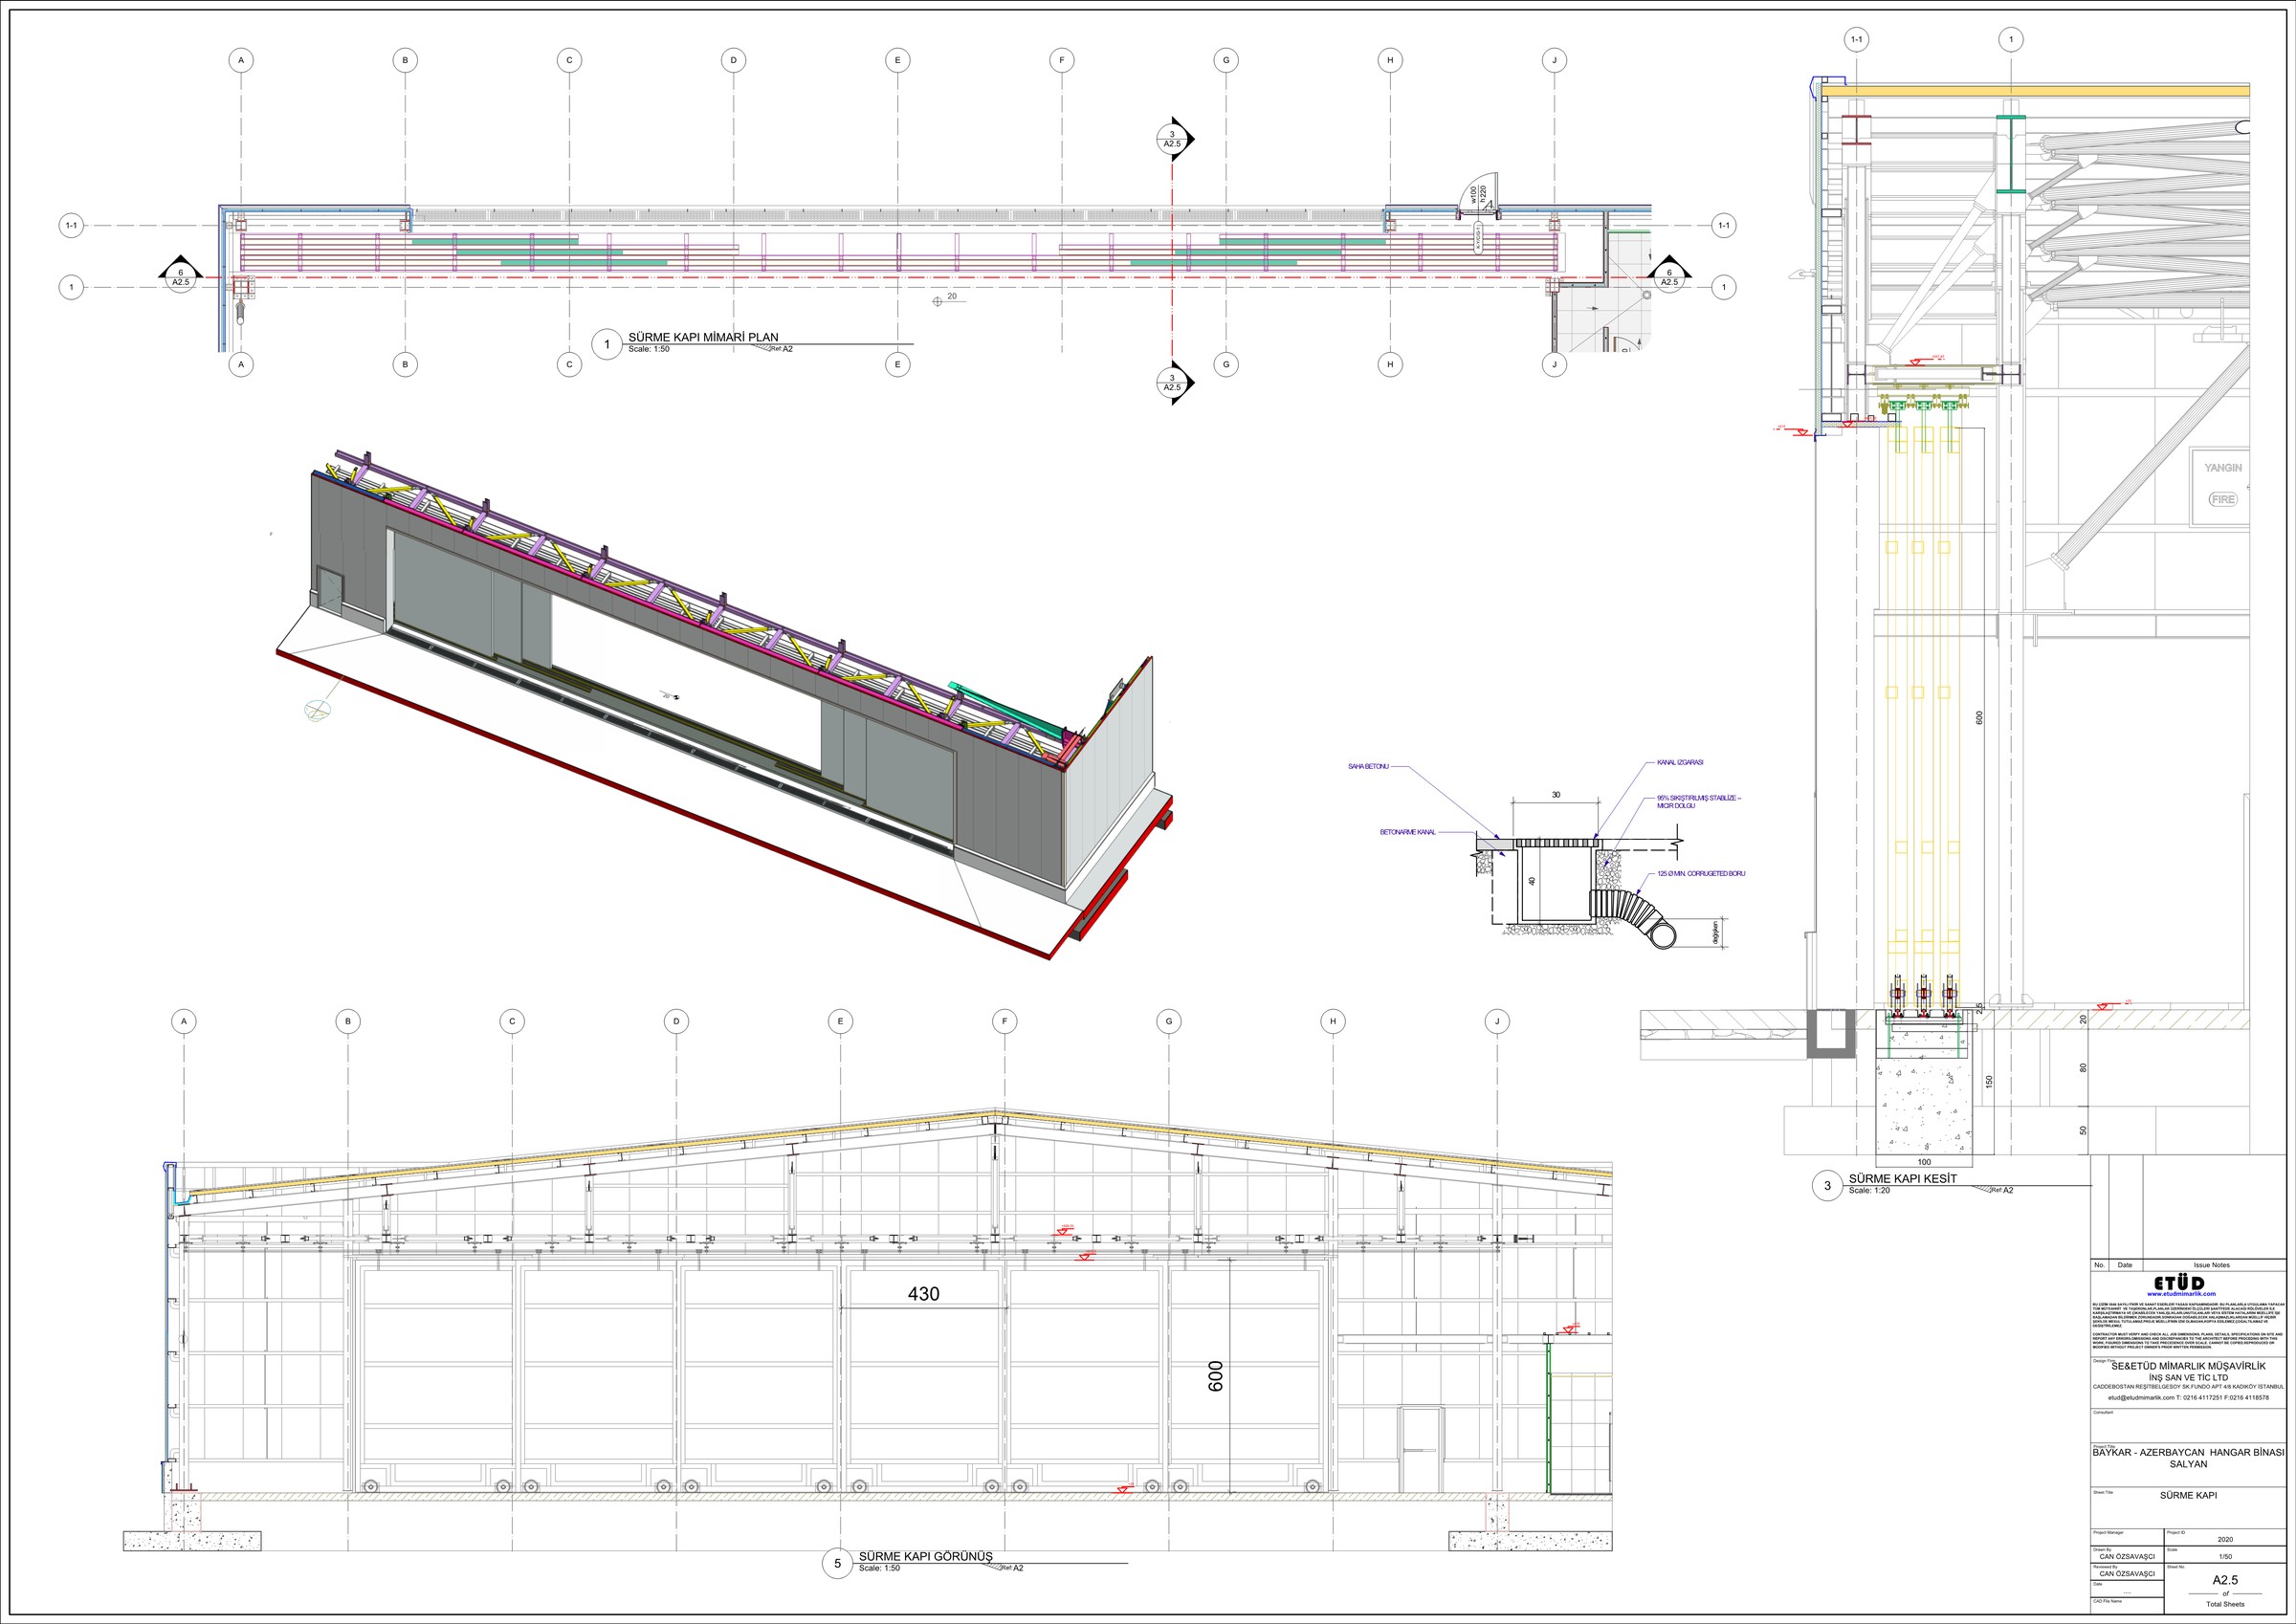This screenshot has height=1624, width=2296.
Task: Click the ETÜD company logo
Action: pyautogui.click(x=2179, y=1283)
